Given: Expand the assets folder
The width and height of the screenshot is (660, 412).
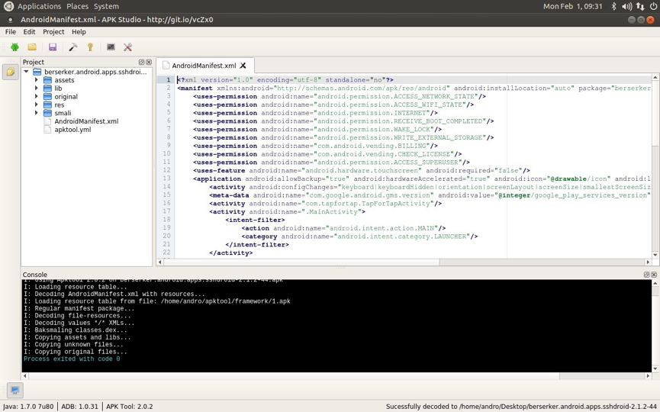Looking at the screenshot, I should click(x=37, y=80).
